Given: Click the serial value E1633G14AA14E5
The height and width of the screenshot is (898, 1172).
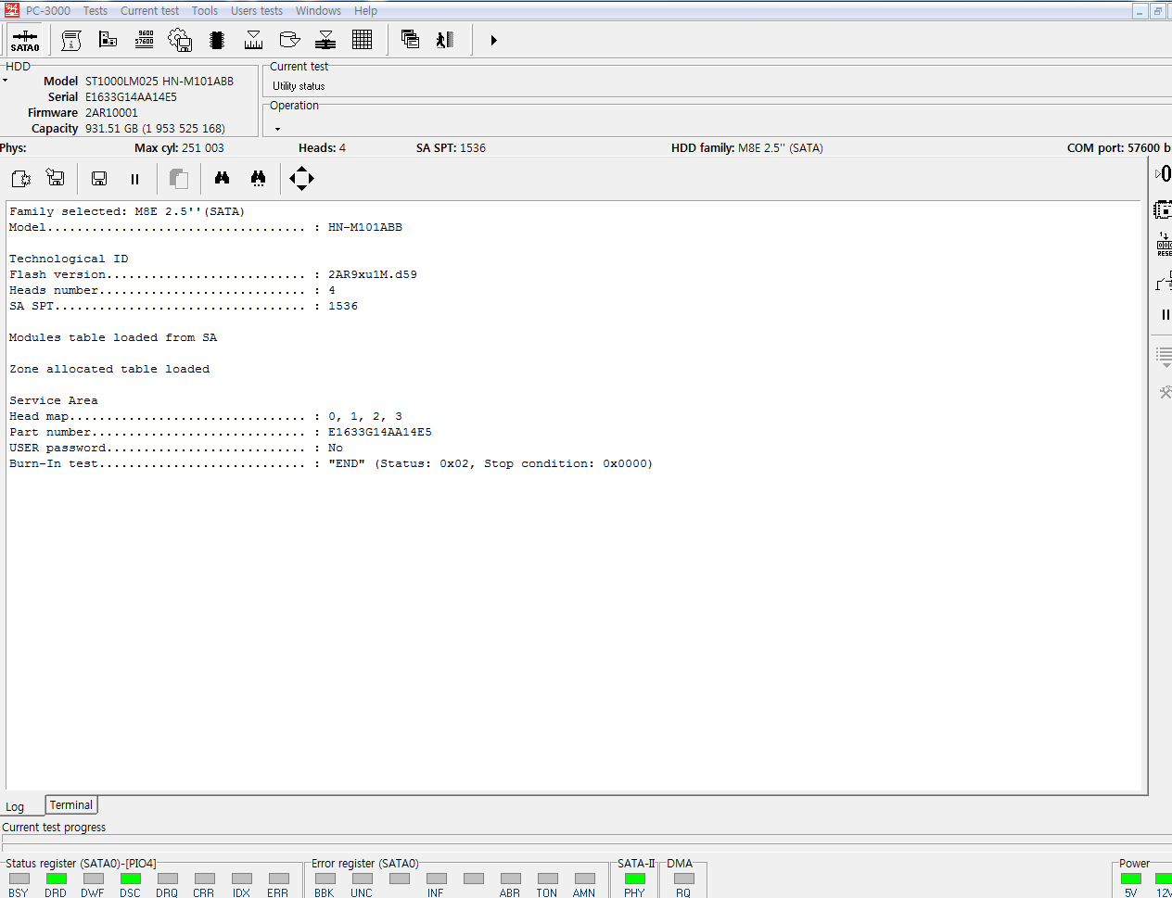Looking at the screenshot, I should point(131,97).
